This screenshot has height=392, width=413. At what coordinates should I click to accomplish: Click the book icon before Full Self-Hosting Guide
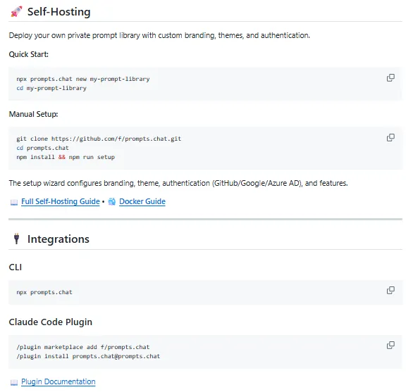point(14,202)
